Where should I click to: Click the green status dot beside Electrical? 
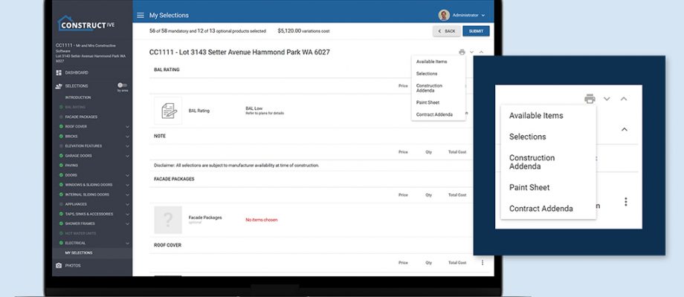point(61,243)
